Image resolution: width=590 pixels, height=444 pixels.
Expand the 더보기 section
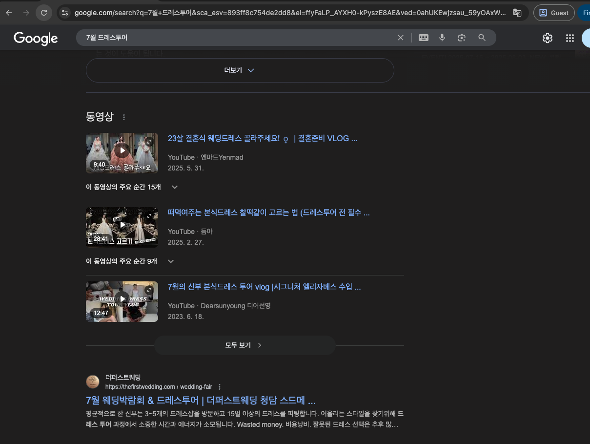click(x=240, y=70)
